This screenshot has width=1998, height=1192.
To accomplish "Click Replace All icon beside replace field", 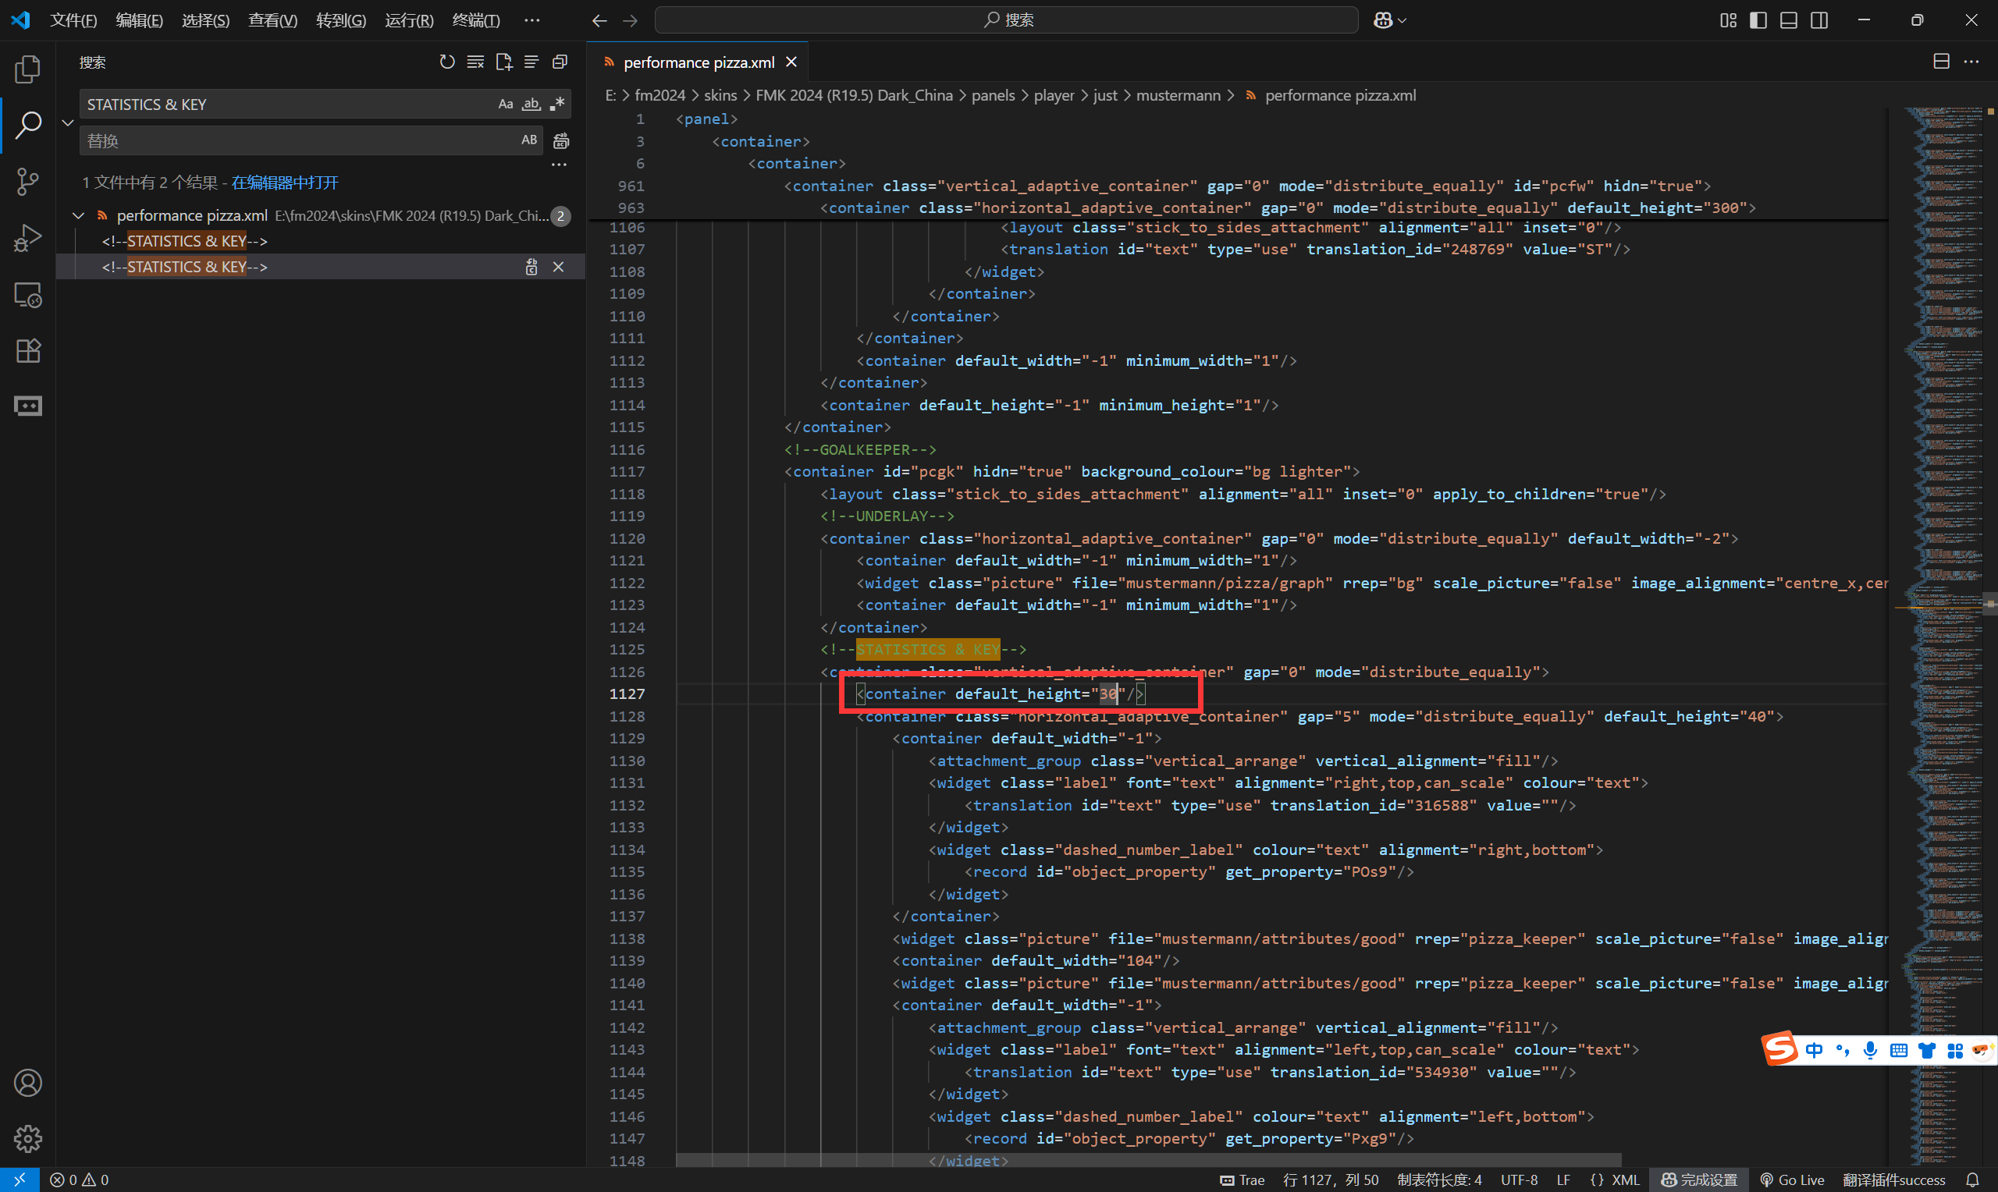I will [562, 140].
